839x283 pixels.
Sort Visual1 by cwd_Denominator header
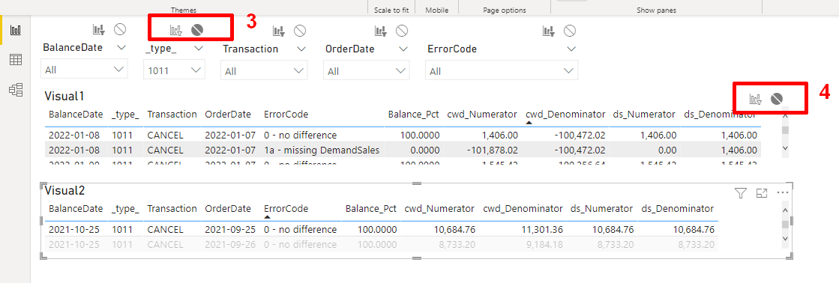565,115
